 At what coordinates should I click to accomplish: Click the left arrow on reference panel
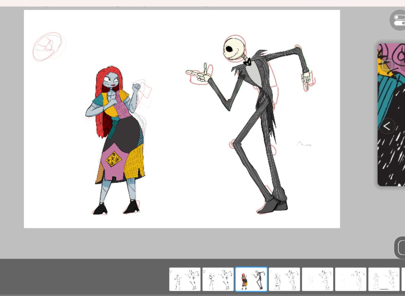coord(387,126)
